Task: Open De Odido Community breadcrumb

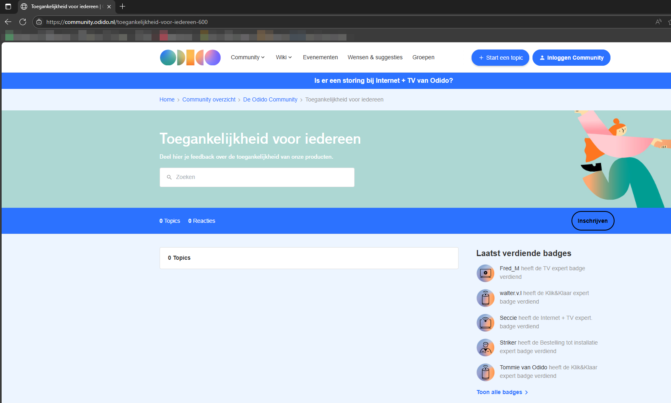Action: pos(270,99)
